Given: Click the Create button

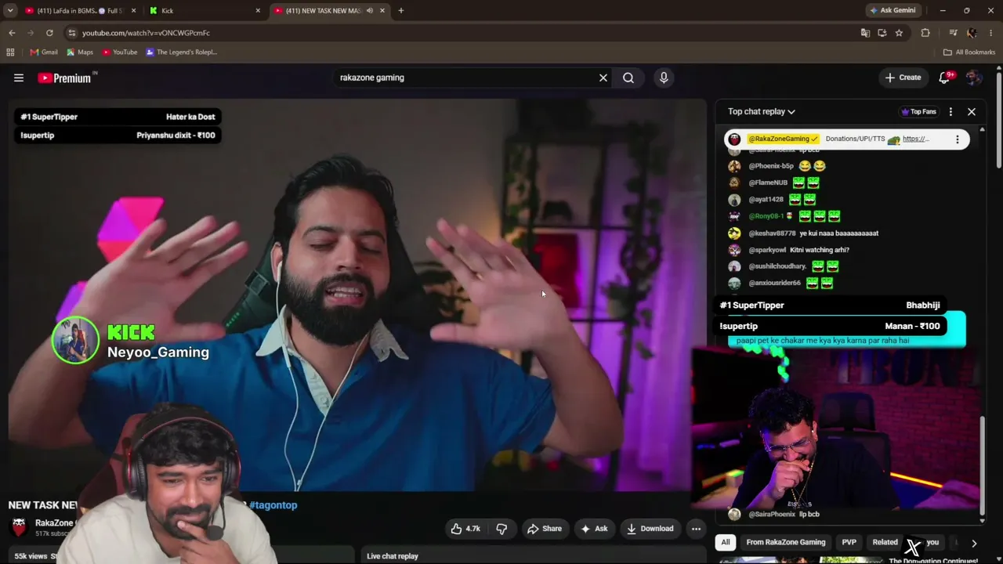Looking at the screenshot, I should (x=903, y=78).
